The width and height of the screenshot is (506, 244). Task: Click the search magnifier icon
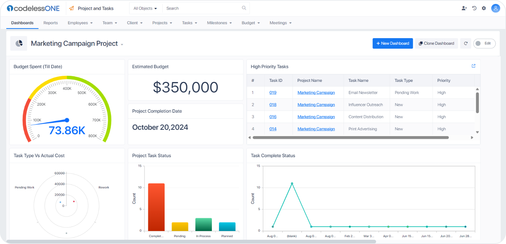[x=244, y=8]
